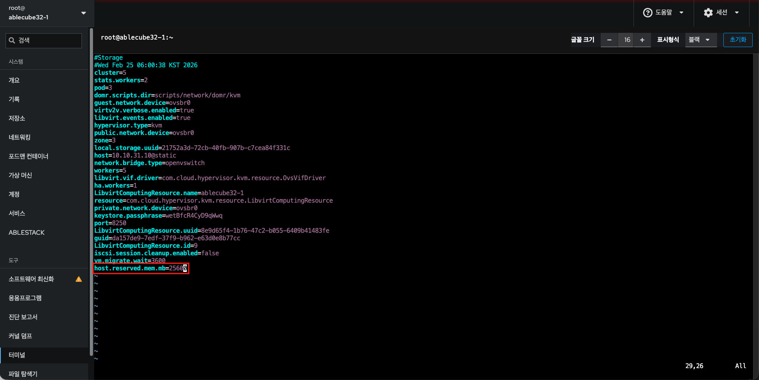The width and height of the screenshot is (759, 380).
Task: Click the 검색 search input field
Action: pyautogui.click(x=48, y=40)
